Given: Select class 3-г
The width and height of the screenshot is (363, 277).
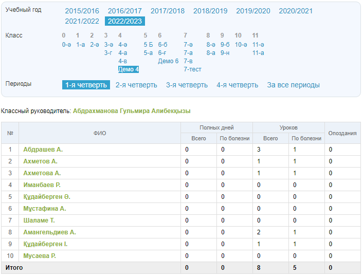Looking at the screenshot, I should click(108, 52).
